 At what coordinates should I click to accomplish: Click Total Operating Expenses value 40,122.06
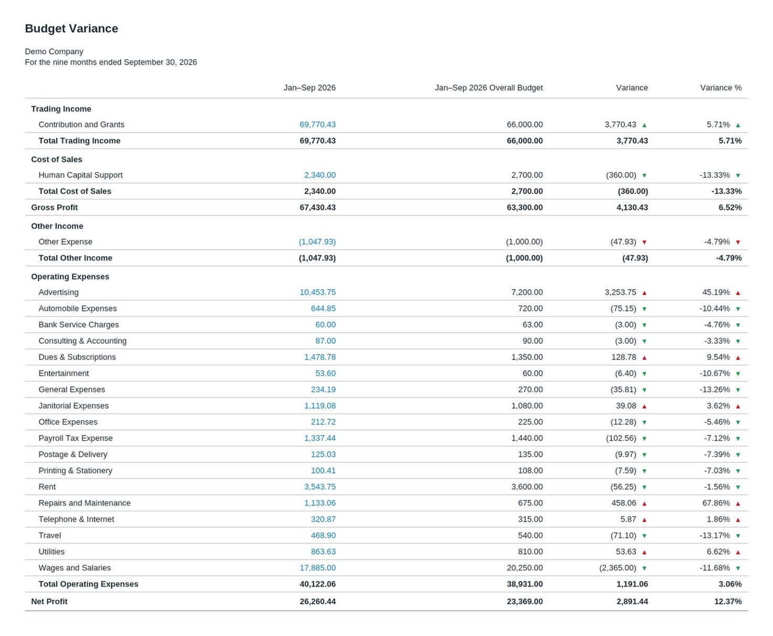[317, 584]
